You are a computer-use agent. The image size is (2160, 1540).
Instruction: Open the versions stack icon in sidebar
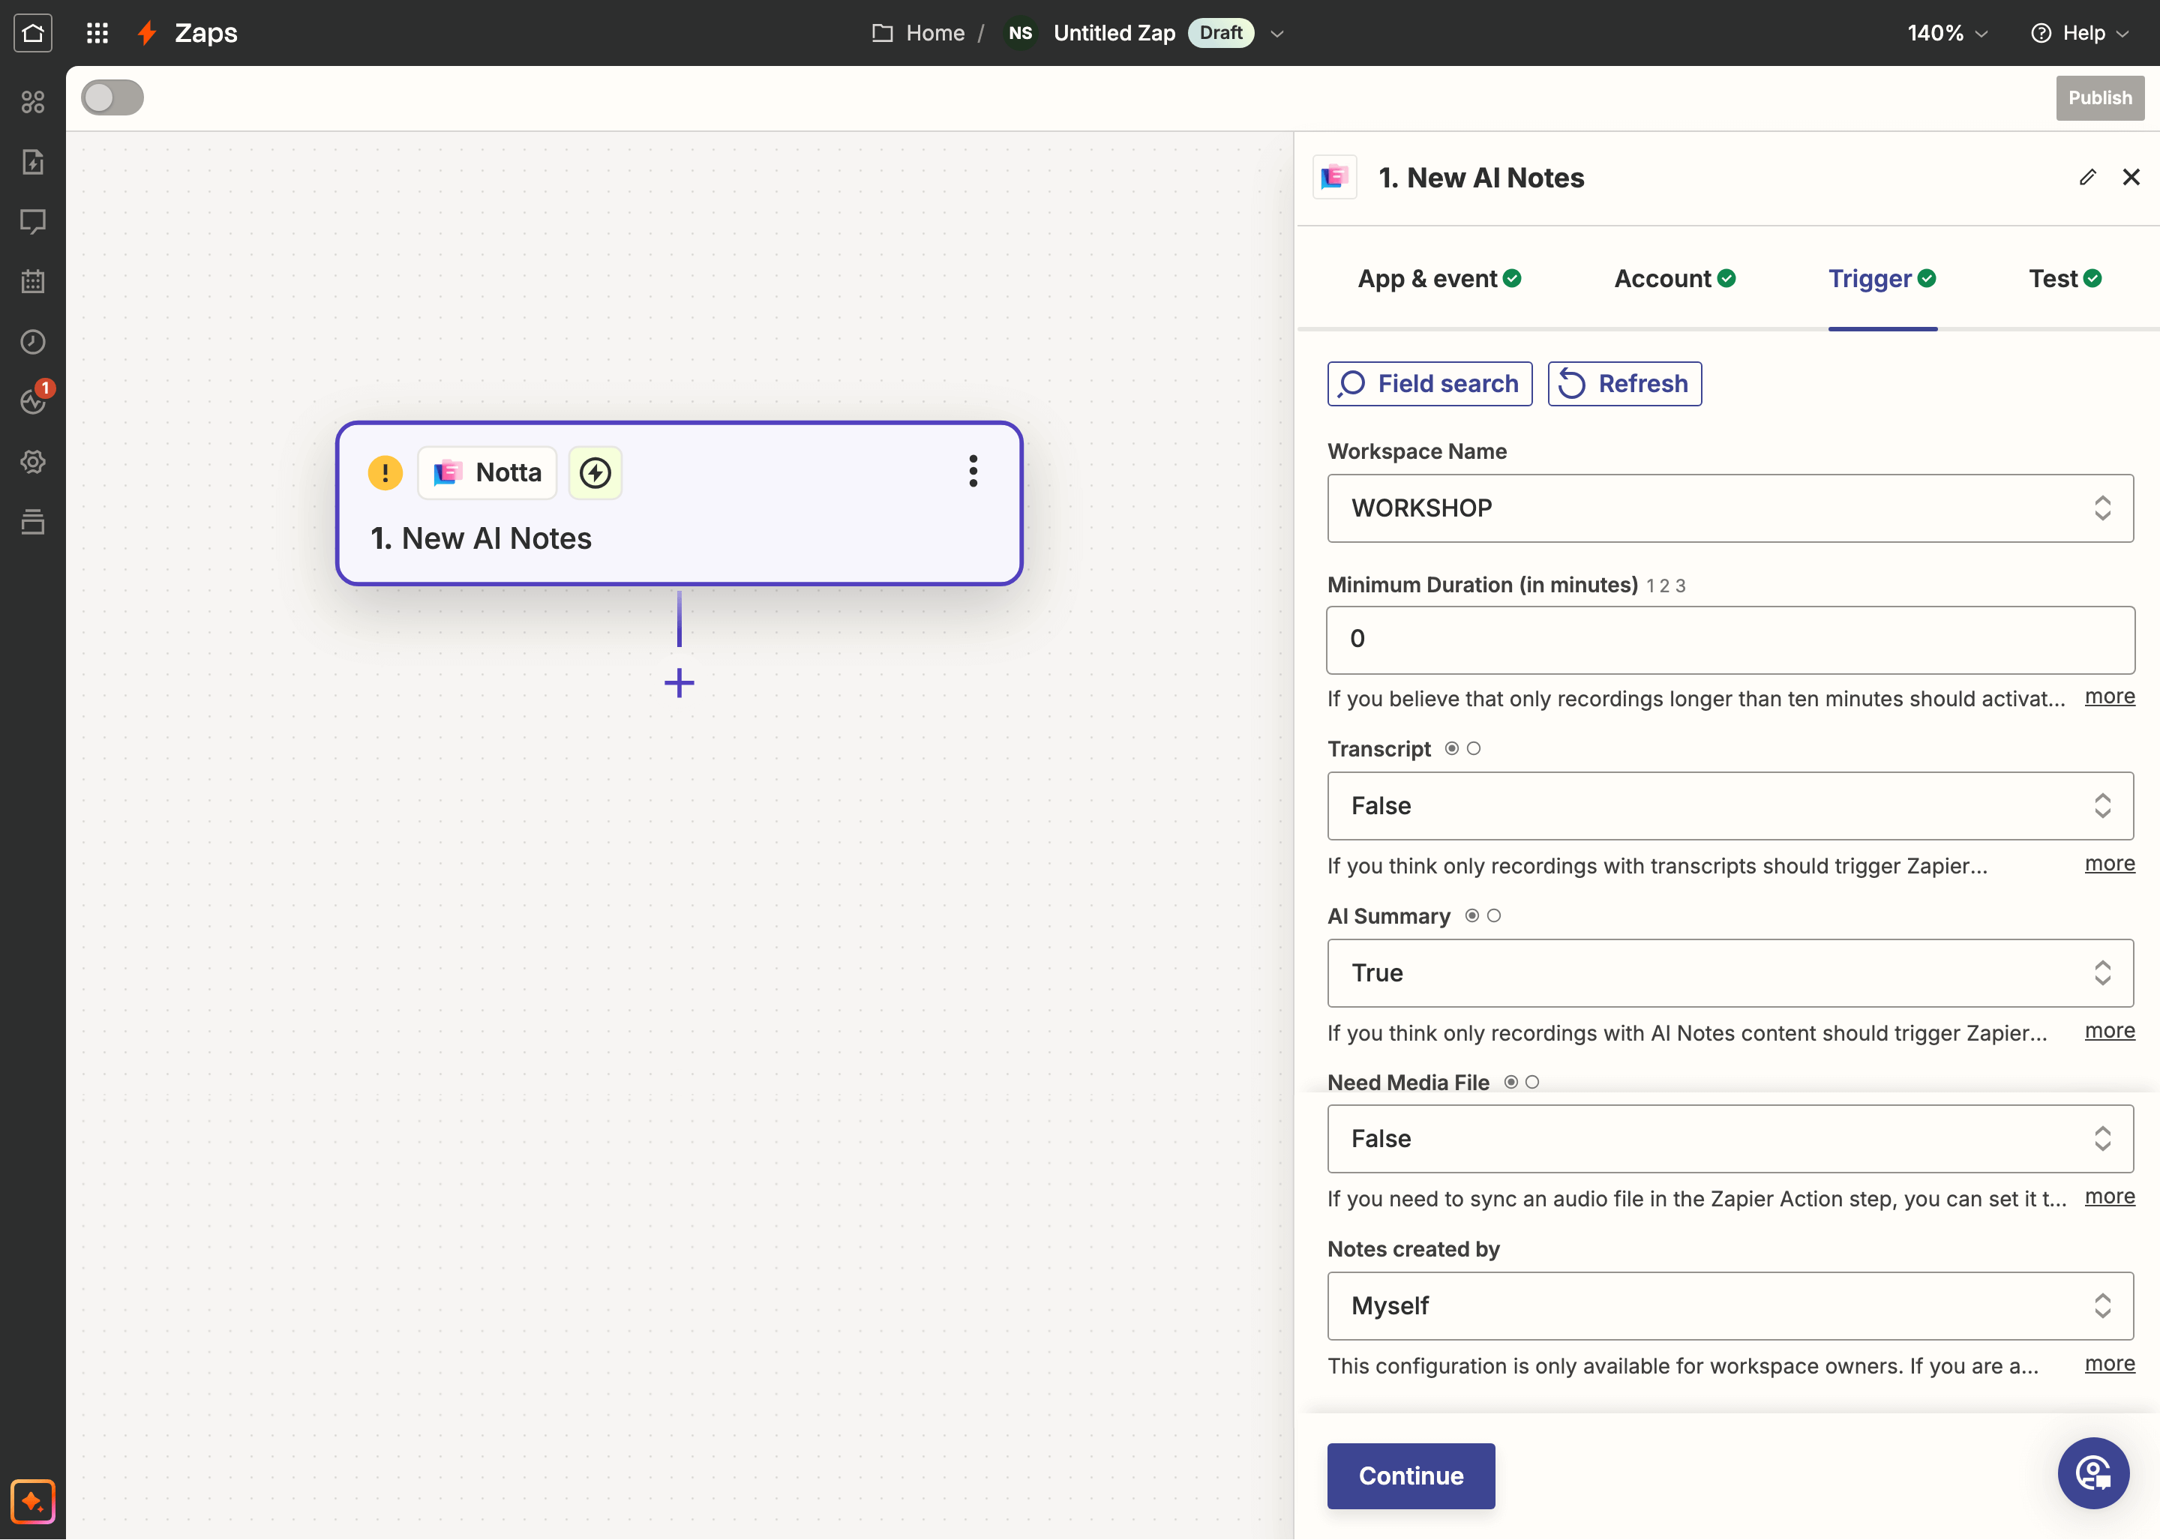pos(33,522)
